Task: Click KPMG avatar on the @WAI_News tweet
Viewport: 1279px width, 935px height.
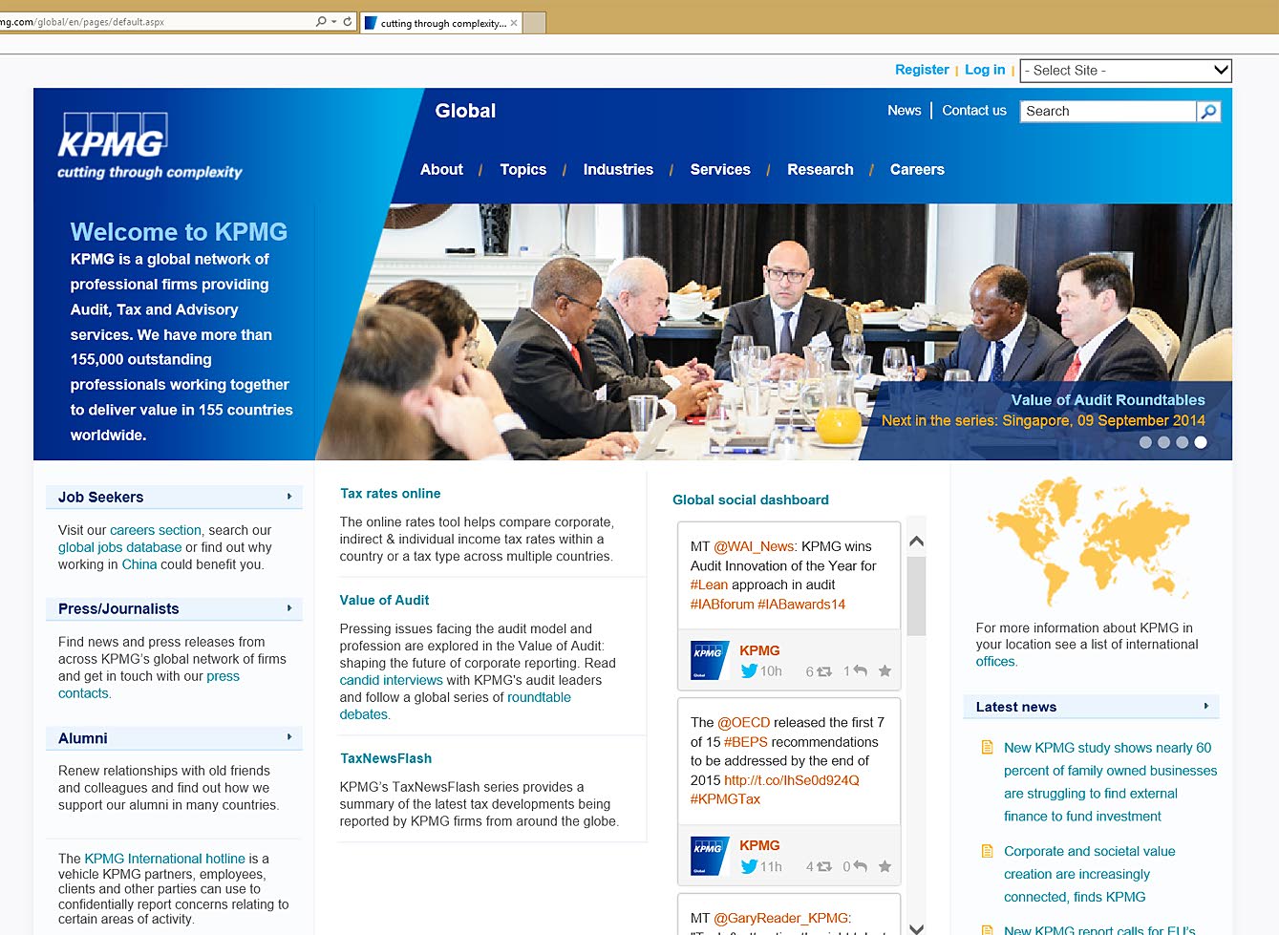Action: click(x=710, y=660)
